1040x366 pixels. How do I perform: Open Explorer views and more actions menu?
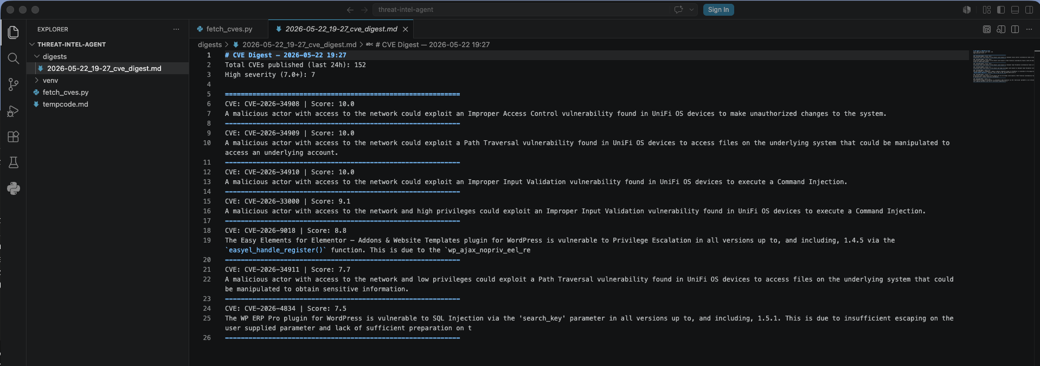click(176, 29)
